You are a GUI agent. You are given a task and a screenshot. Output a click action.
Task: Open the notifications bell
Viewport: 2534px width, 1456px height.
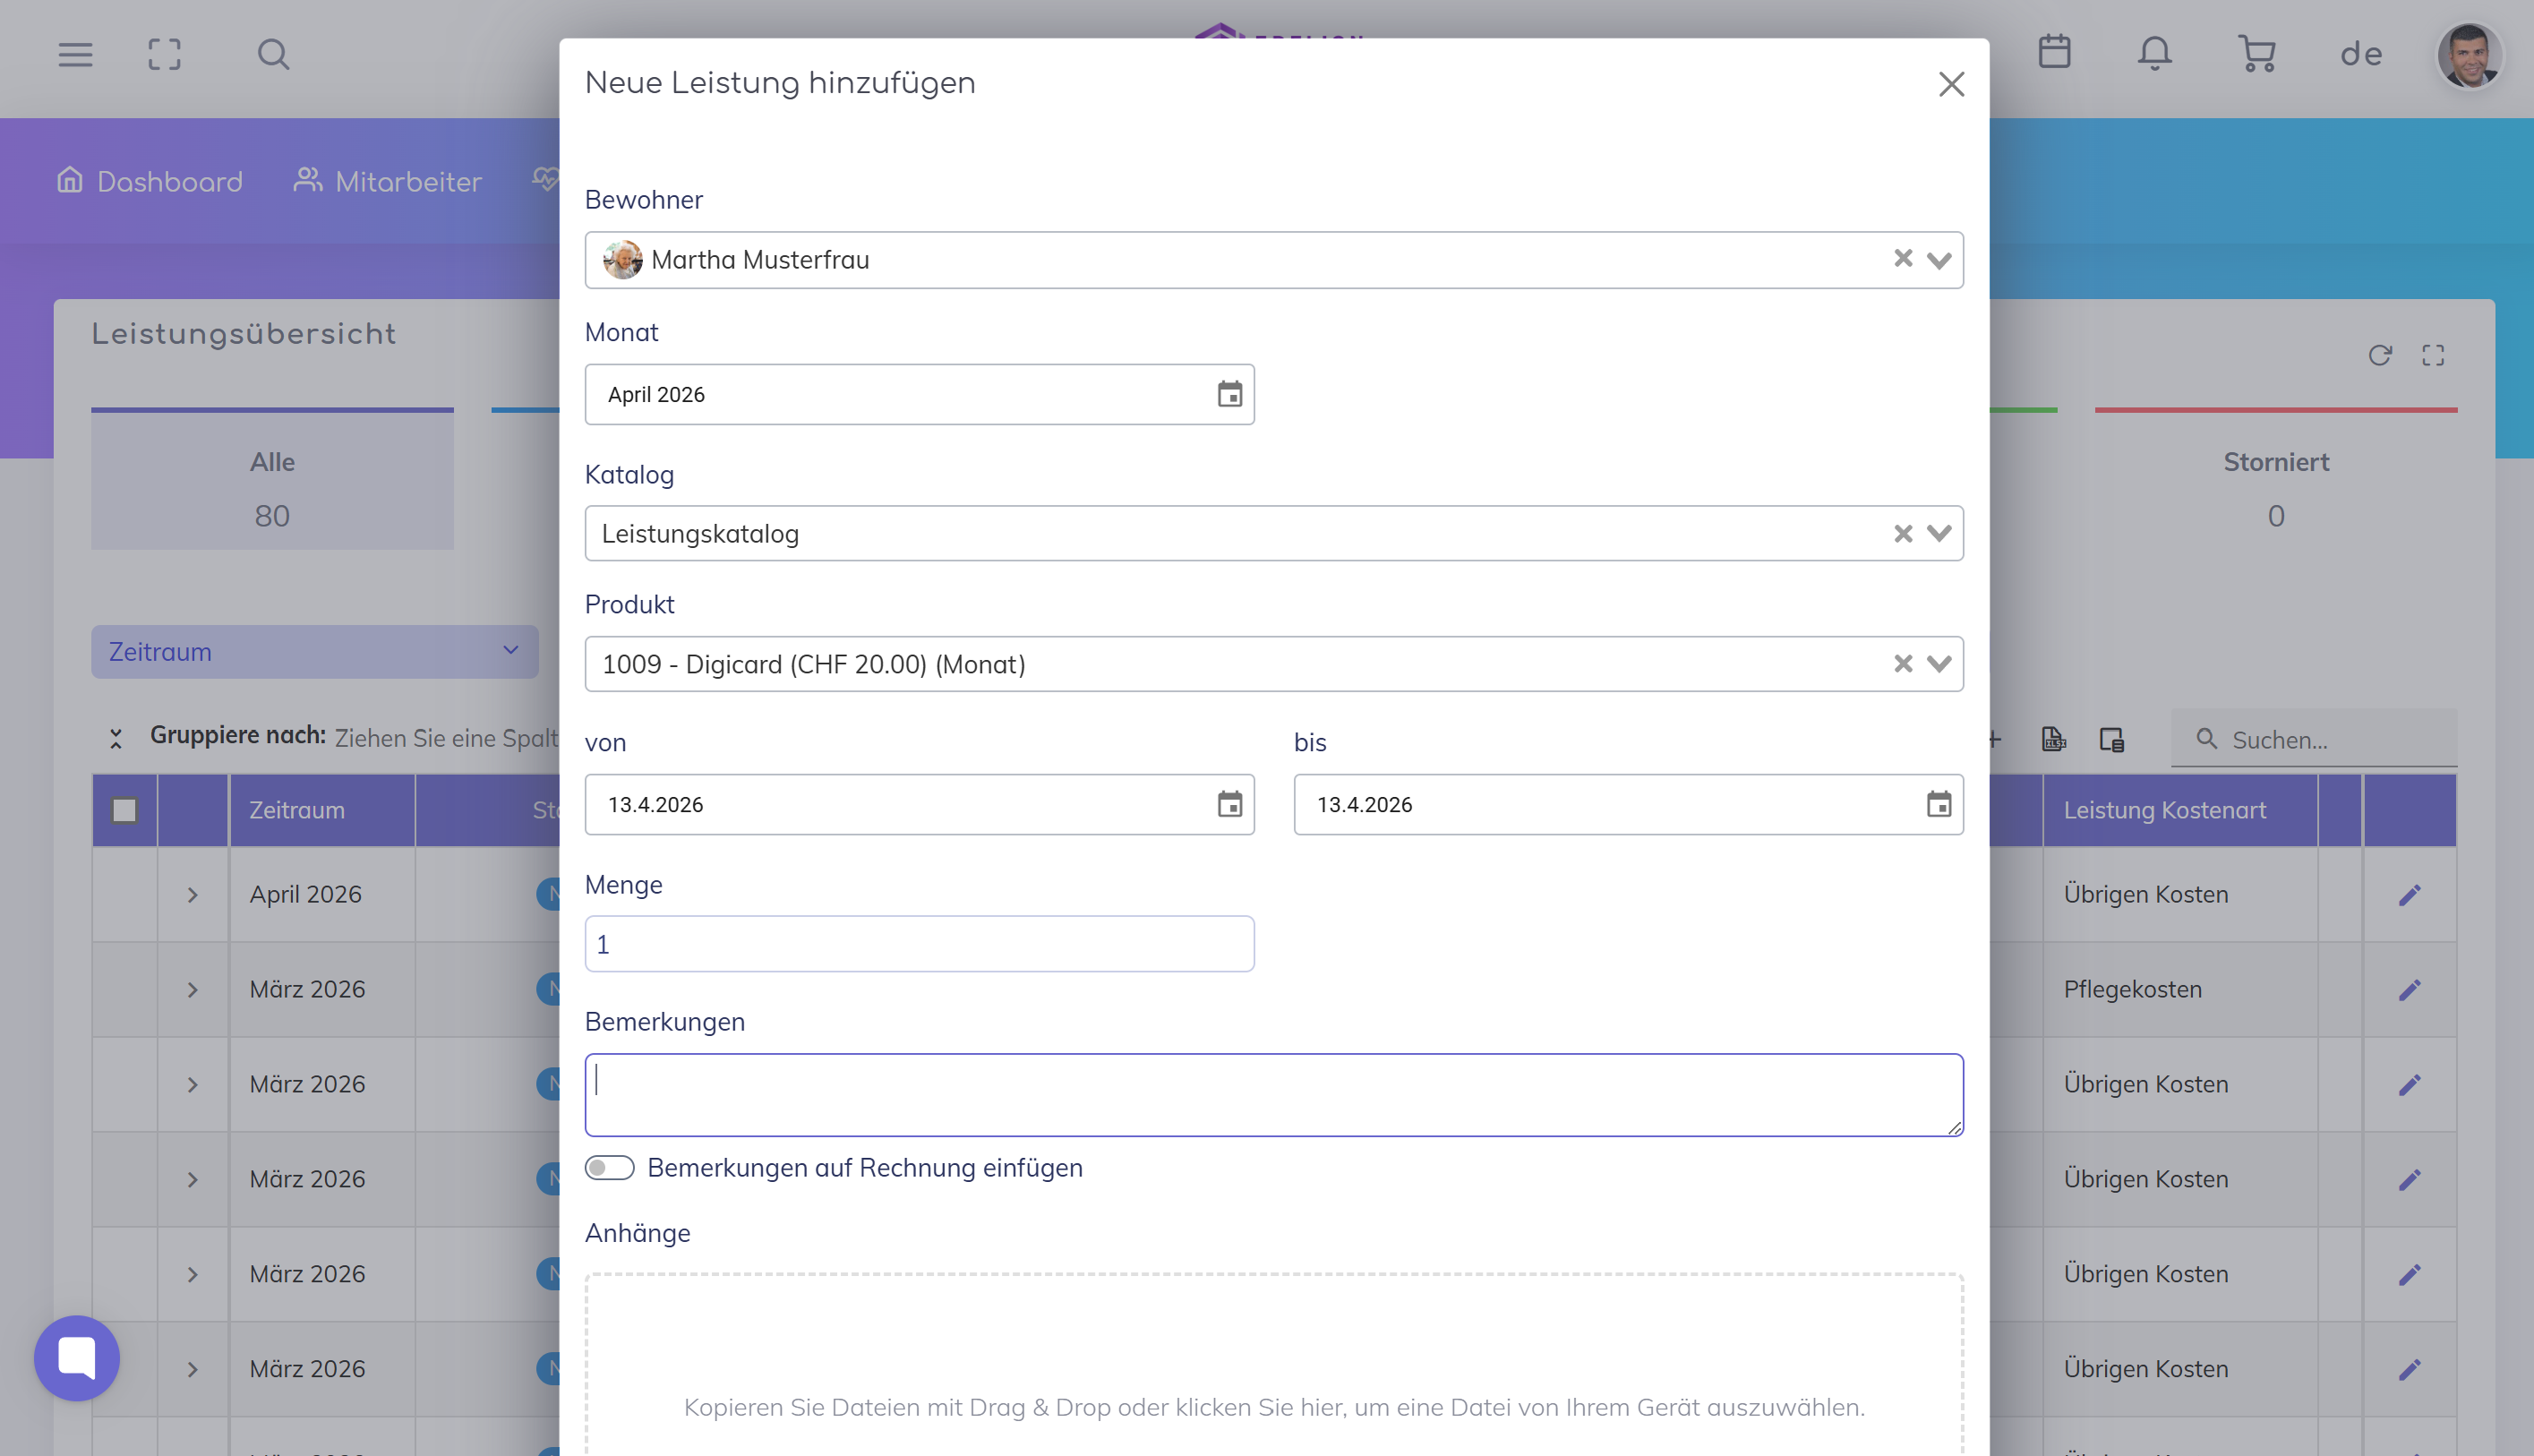[x=2154, y=53]
